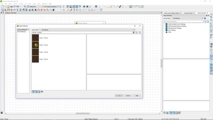Click the Default Settings dialog title behind
This screenshot has width=213, height=120.
point(83,23)
